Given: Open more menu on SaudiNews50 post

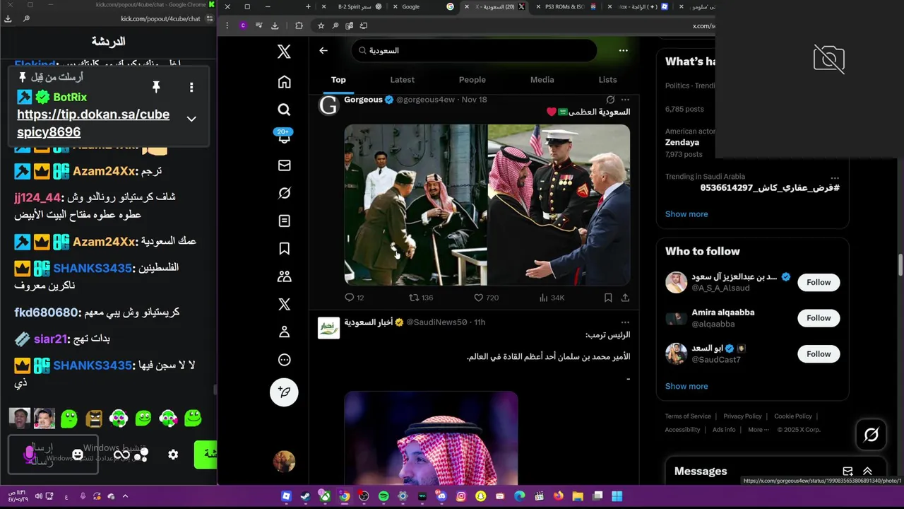Looking at the screenshot, I should point(625,322).
